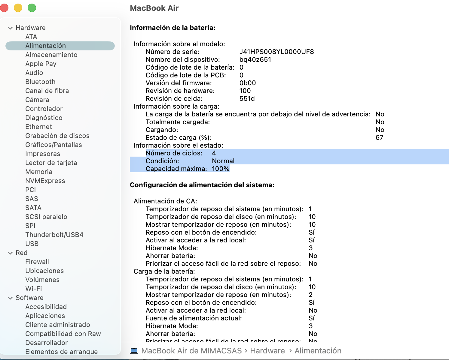
Task: Show Gráficos/Pantallas details
Action: click(53, 145)
